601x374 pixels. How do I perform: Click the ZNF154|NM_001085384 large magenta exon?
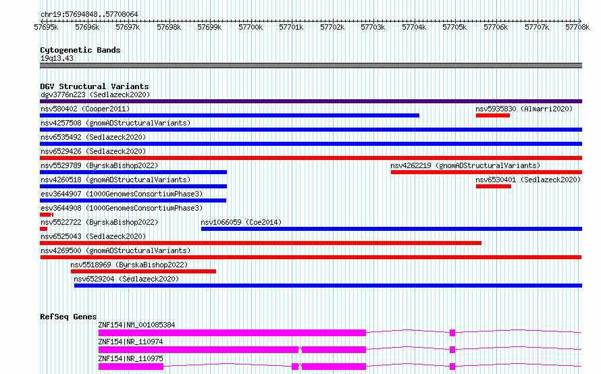(x=232, y=333)
